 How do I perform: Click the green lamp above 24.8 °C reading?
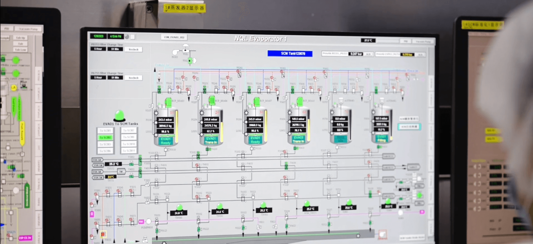click(x=180, y=207)
